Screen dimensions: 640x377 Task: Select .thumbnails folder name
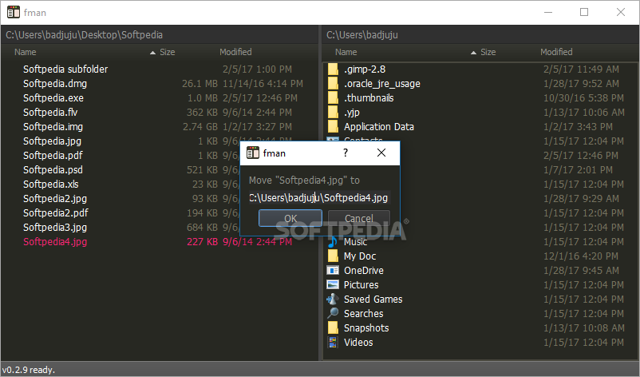click(369, 97)
